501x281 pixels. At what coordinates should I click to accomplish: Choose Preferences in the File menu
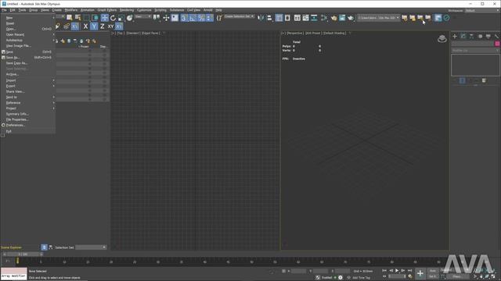[x=28, y=125]
